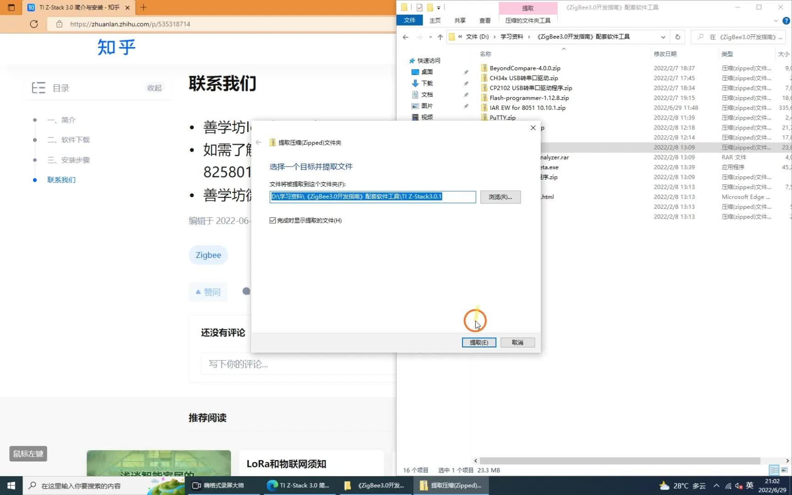This screenshot has width=792, height=495.
Task: Click the refresh icon in Explorer address bar
Action: (x=677, y=37)
